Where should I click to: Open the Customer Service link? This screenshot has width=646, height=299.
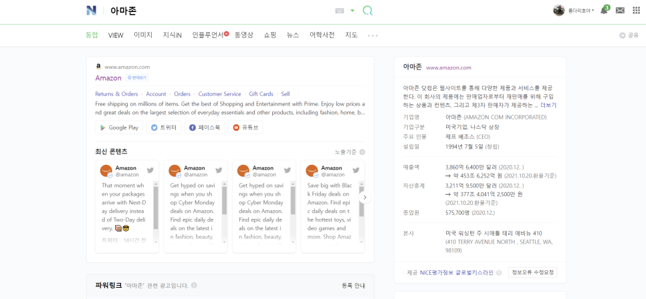click(219, 94)
